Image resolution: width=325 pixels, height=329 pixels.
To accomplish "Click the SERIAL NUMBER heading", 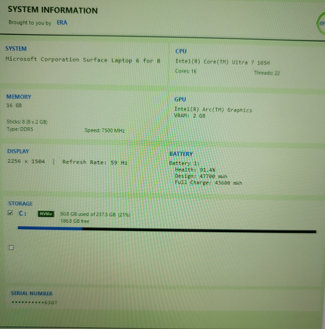I will tap(32, 293).
